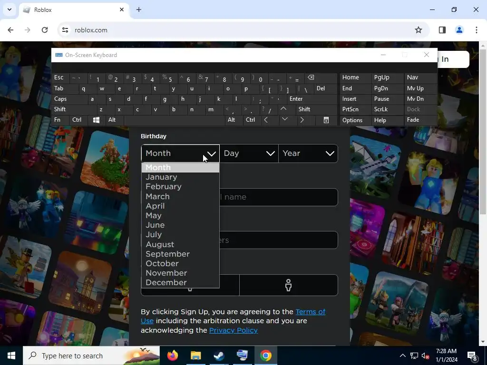The image size is (487, 365).
Task: Launch Firefox from the taskbar
Action: (173, 355)
